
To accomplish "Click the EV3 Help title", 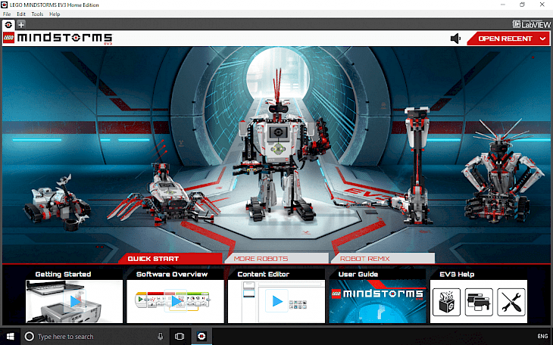I will [x=457, y=274].
